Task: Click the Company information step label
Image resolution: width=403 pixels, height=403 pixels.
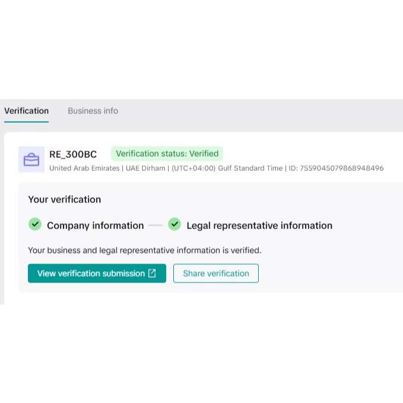Action: coord(95,226)
